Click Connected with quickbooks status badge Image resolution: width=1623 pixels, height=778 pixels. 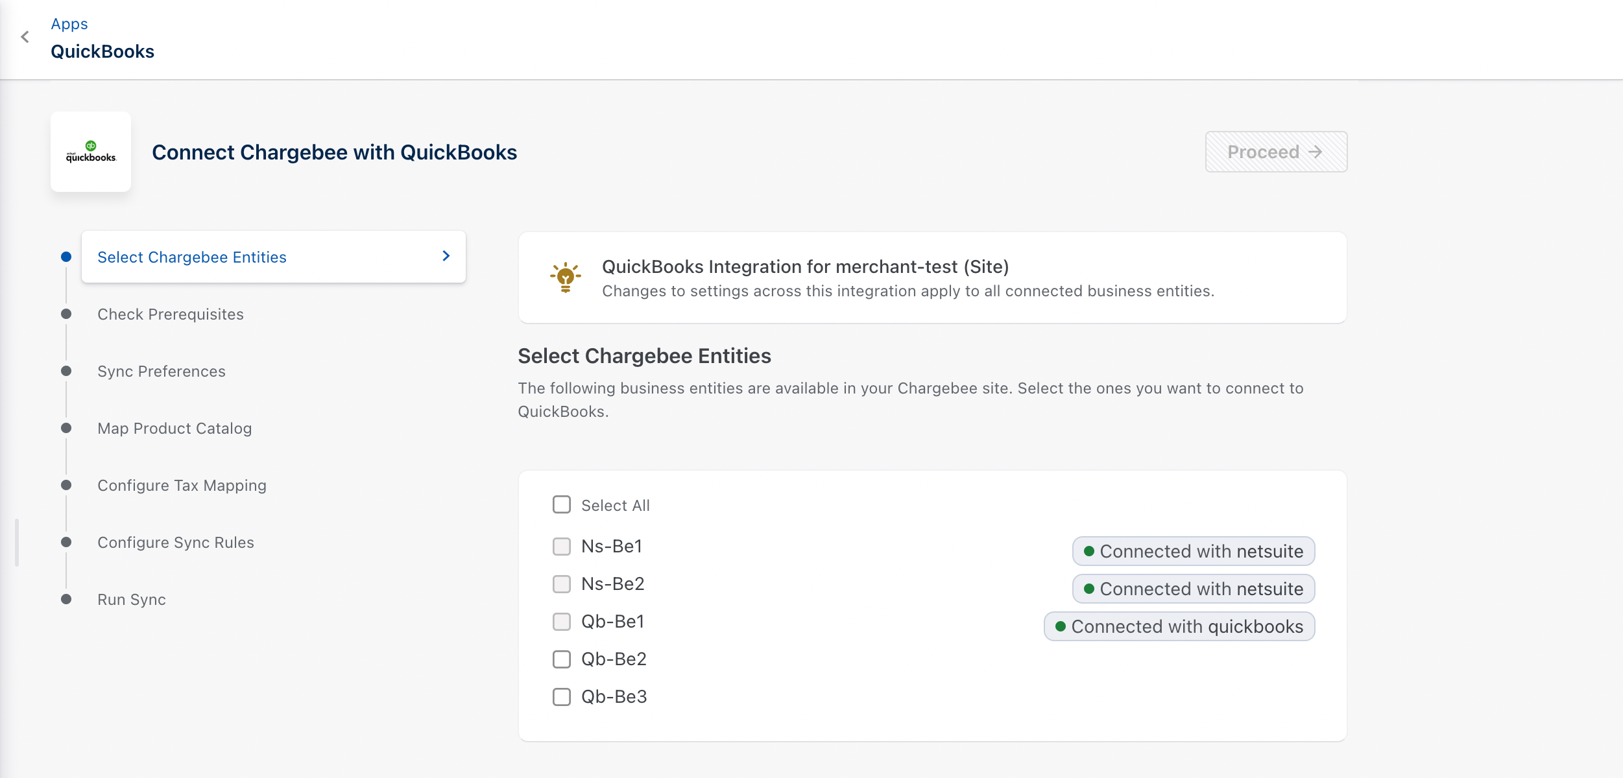coord(1179,626)
